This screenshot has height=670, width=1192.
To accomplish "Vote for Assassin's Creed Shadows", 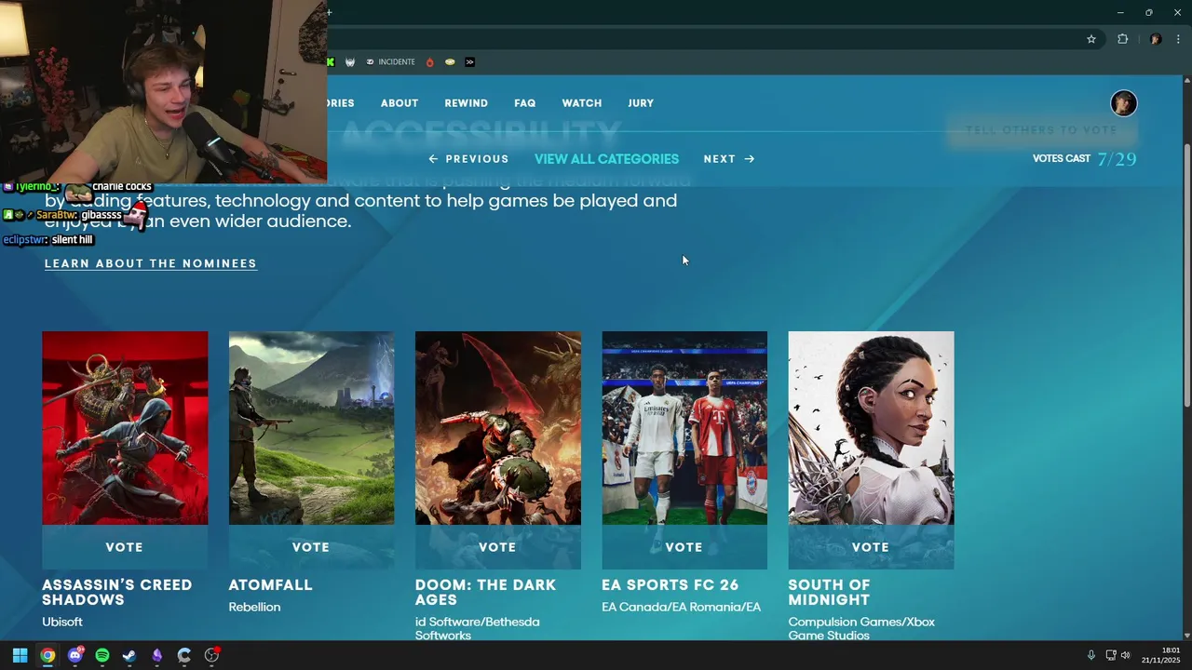I will (x=125, y=547).
